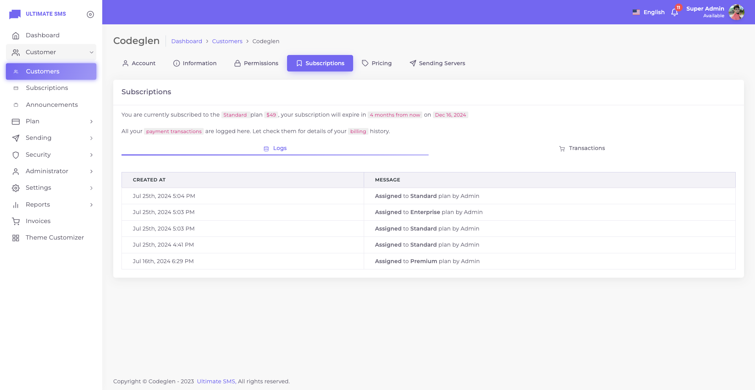Click the payment transactions highlighted text
Viewport: 755px width, 390px height.
pos(174,131)
